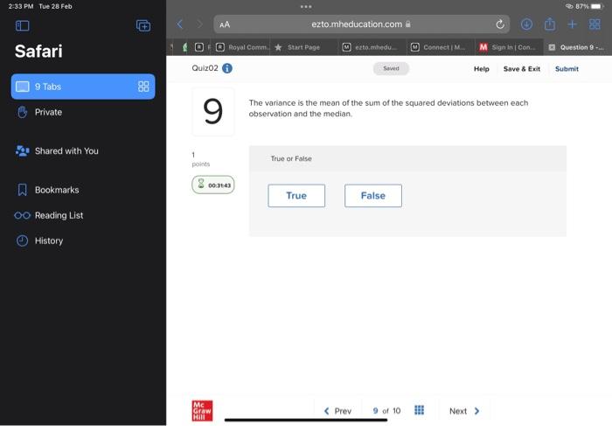
Task: Click the hourglass timer 00:31:43
Action: tap(213, 185)
